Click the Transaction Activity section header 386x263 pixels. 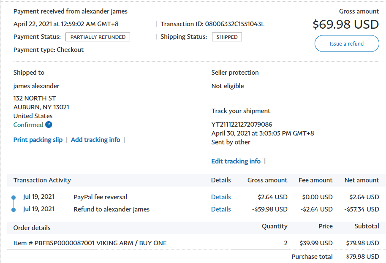pyautogui.click(x=42, y=180)
